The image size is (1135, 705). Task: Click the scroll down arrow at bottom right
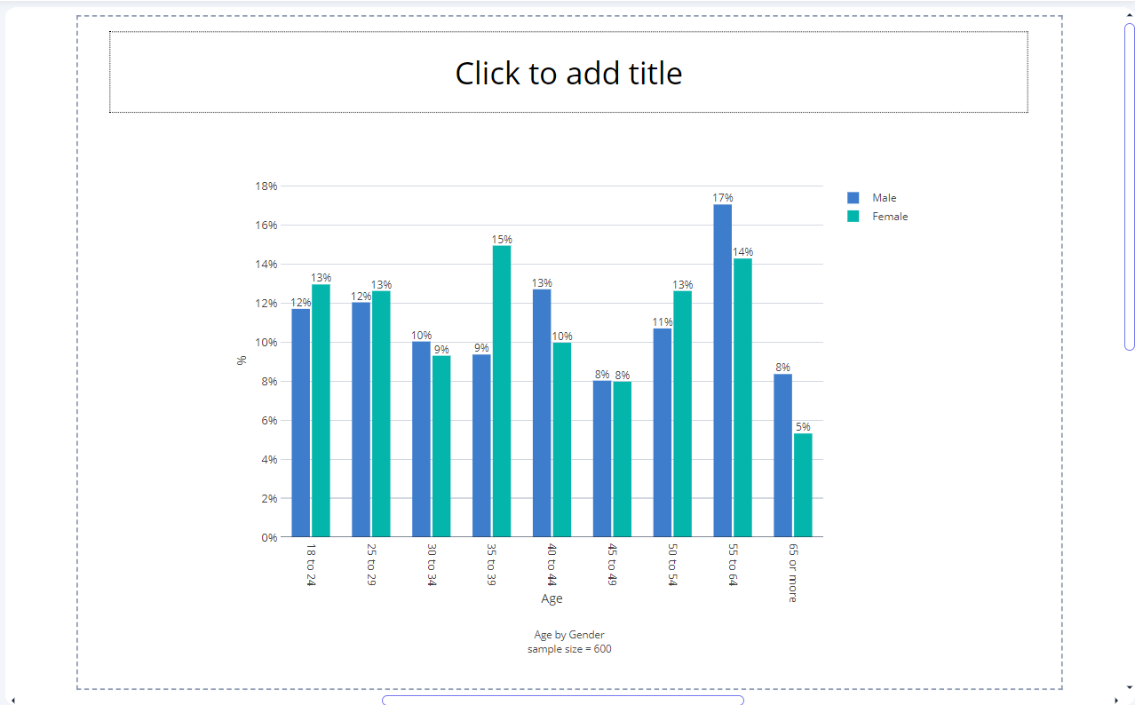coord(1129,687)
